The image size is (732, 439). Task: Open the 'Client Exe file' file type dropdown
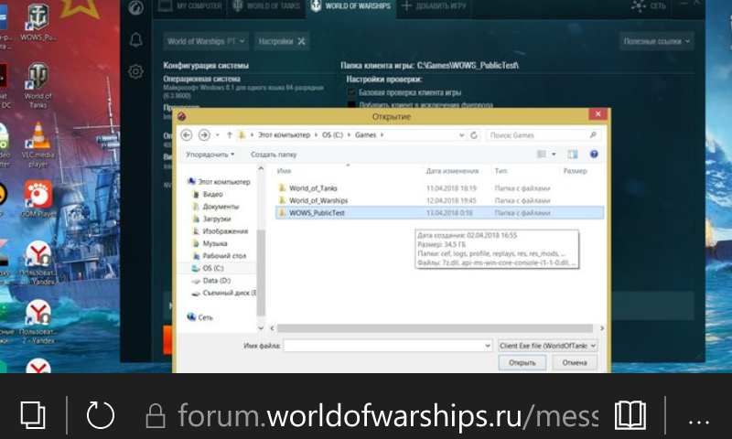[547, 346]
